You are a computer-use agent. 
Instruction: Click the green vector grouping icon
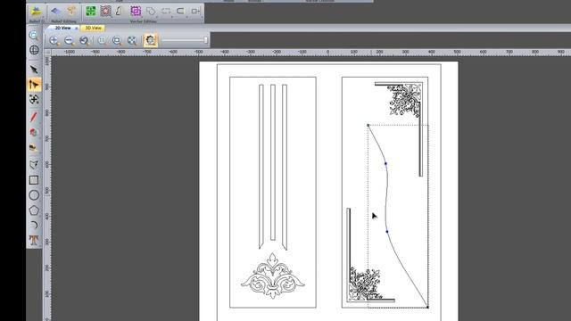(x=91, y=11)
